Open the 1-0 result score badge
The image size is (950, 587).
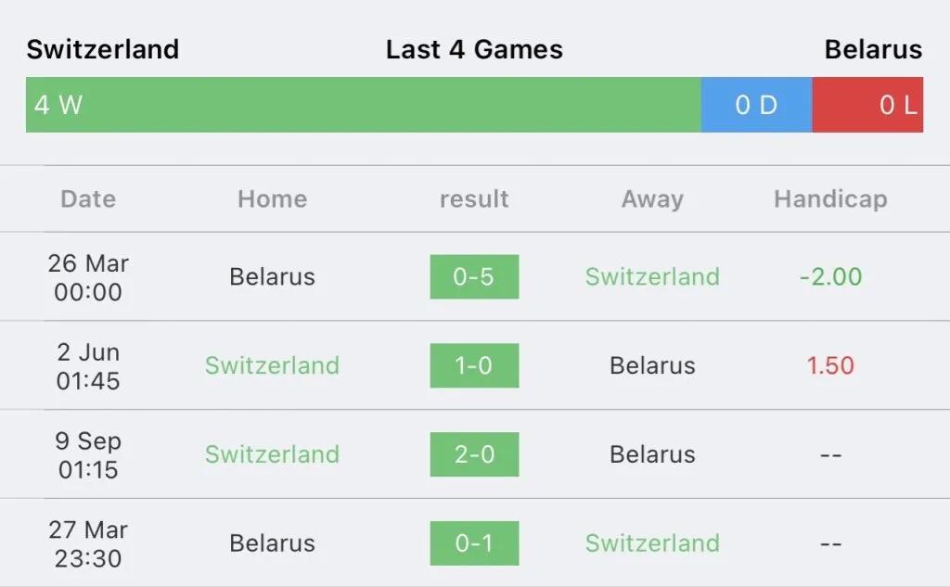click(x=474, y=365)
